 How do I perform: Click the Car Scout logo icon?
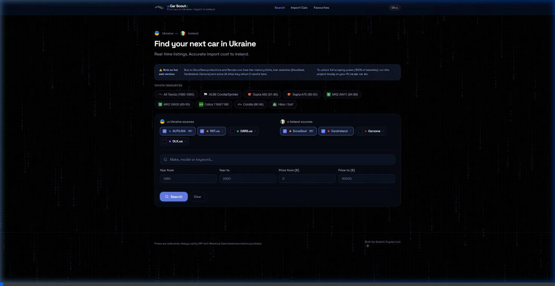tap(159, 8)
